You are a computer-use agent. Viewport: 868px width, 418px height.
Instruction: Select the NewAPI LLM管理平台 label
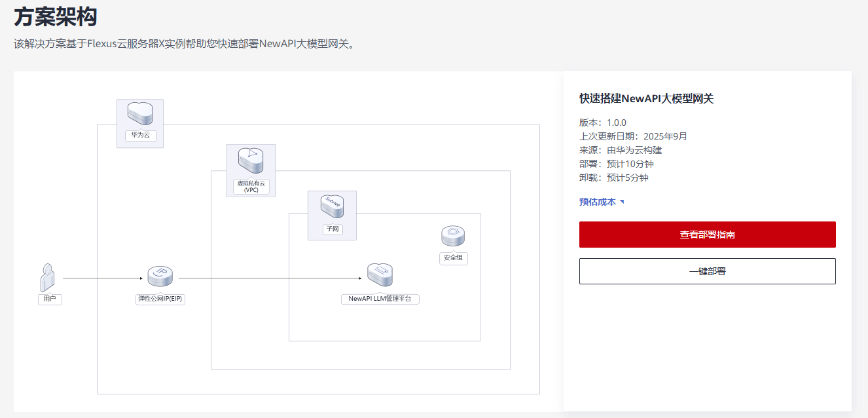pyautogui.click(x=380, y=299)
